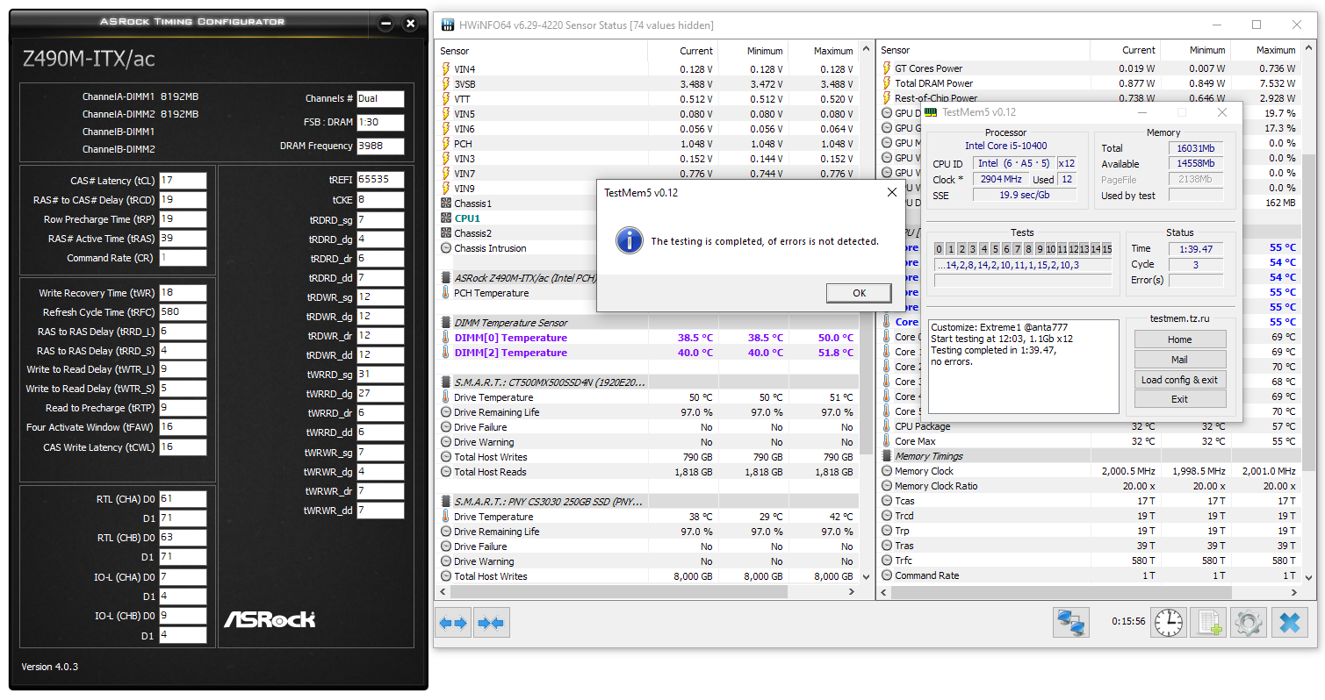This screenshot has height=700, width=1325.
Task: Click the Tcas timing row label
Action: (x=904, y=501)
